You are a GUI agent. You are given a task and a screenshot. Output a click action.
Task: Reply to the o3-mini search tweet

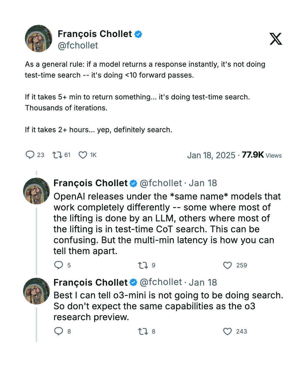tap(58, 331)
